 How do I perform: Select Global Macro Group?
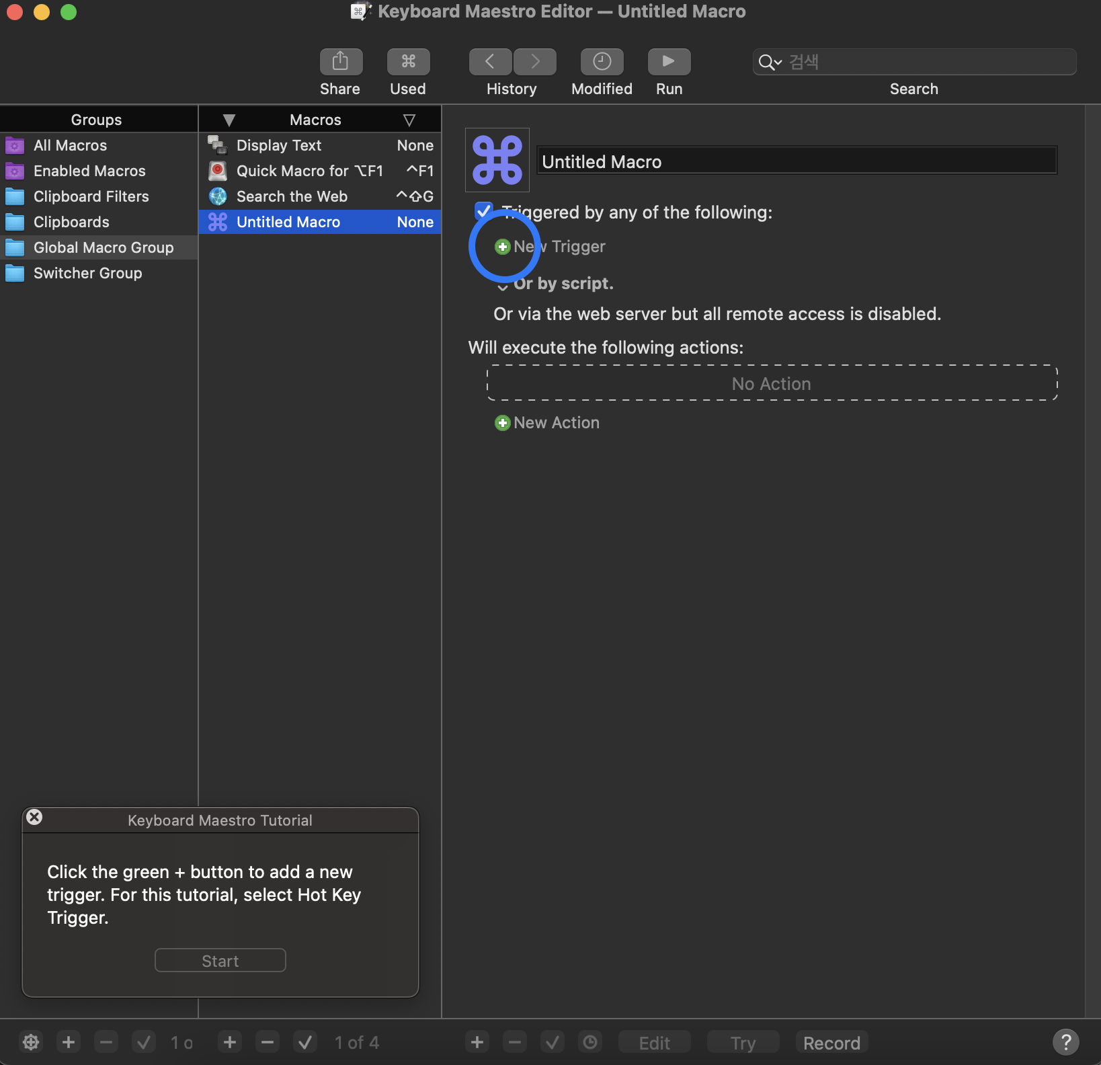99,247
